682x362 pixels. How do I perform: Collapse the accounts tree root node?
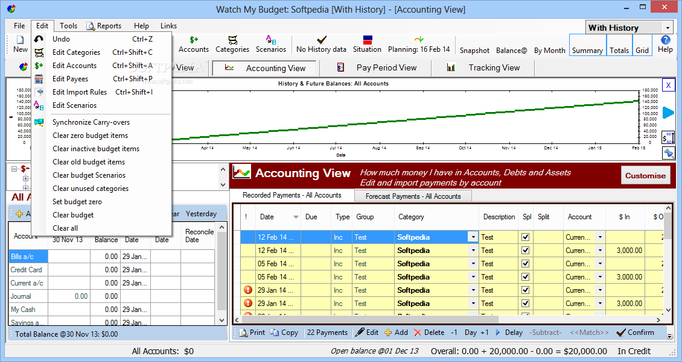point(14,169)
